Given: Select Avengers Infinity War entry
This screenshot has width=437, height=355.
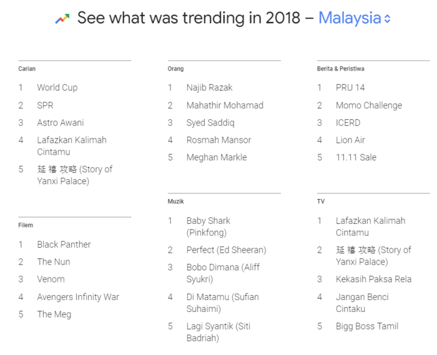Looking at the screenshot, I should [78, 297].
